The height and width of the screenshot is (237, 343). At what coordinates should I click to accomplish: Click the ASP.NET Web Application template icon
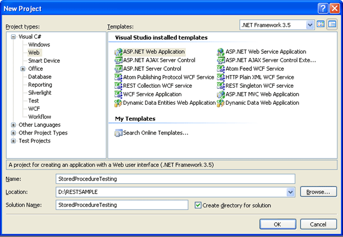118,52
